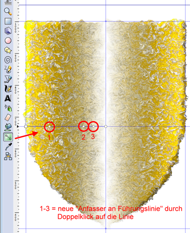Select the Rectangle tool
Viewport: 190px width, 233px height.
(x=8, y=21)
